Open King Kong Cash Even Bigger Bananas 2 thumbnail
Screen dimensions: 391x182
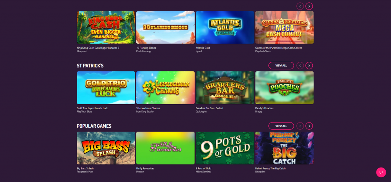[x=106, y=27]
